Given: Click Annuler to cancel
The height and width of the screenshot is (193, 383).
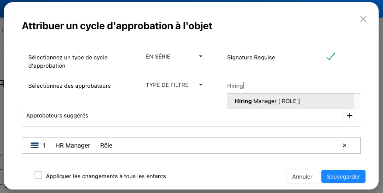Looking at the screenshot, I should (x=302, y=176).
